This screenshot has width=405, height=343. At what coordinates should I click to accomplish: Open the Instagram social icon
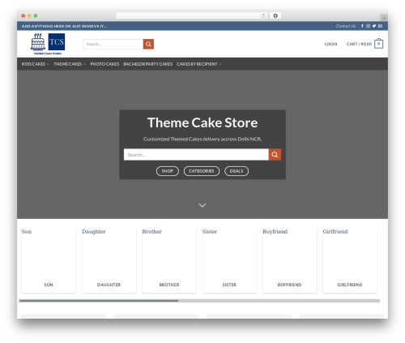368,26
